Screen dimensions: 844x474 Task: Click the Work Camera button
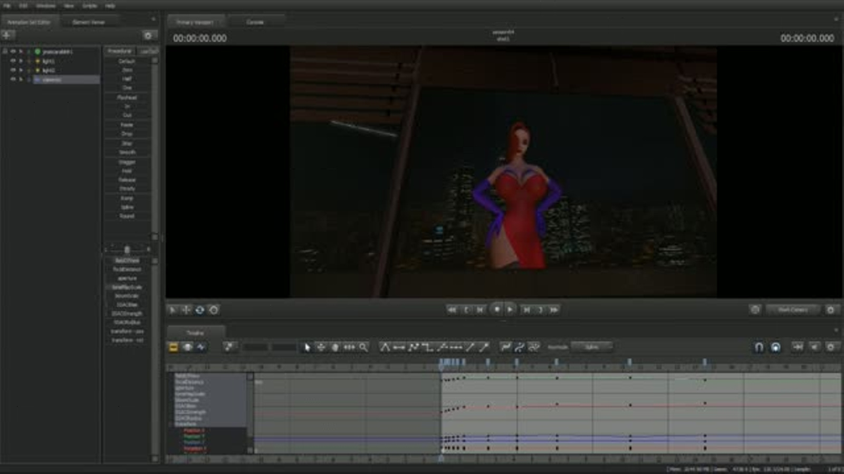(x=793, y=310)
